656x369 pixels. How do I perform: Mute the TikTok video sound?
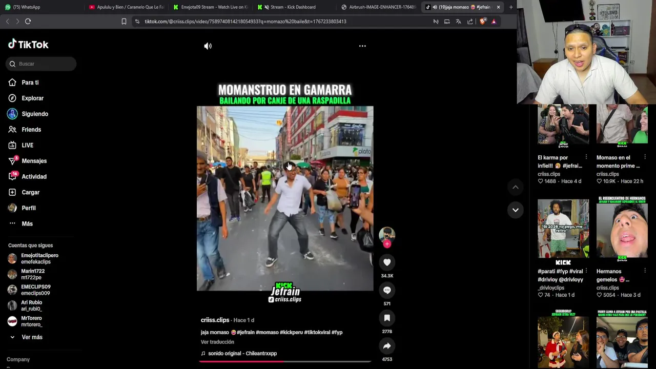pos(208,46)
